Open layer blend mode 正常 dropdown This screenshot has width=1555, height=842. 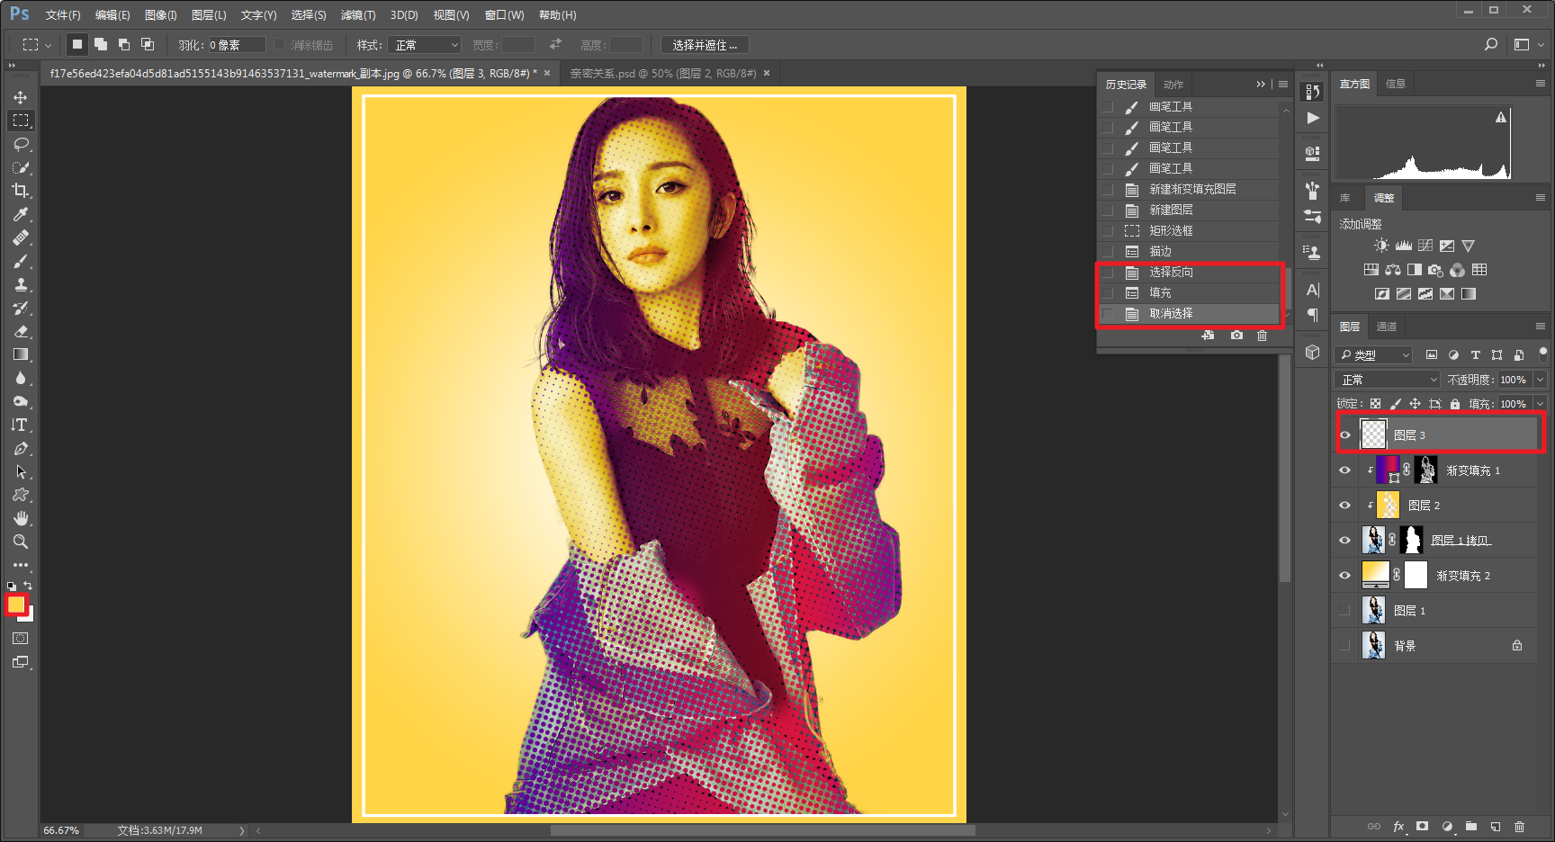coord(1389,380)
